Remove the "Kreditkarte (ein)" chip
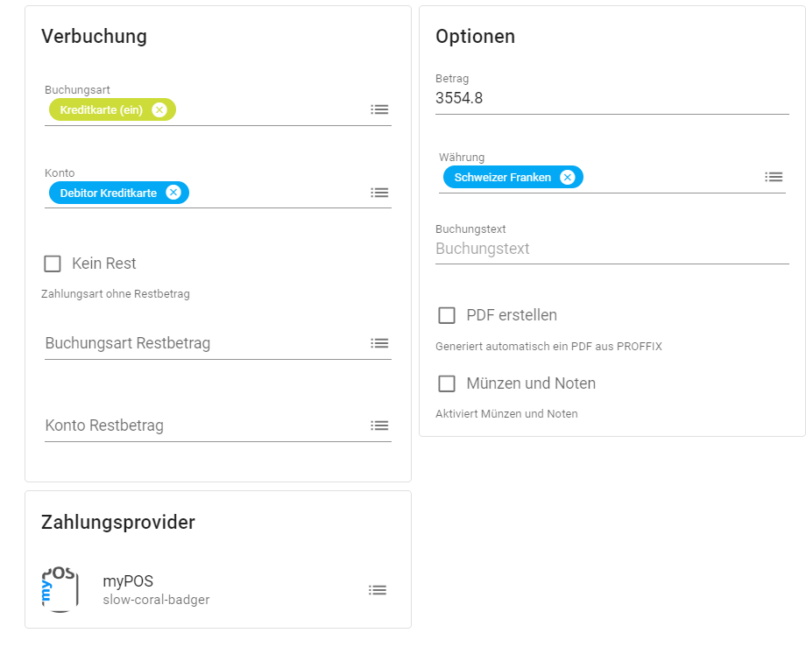806x654 pixels. coord(159,109)
